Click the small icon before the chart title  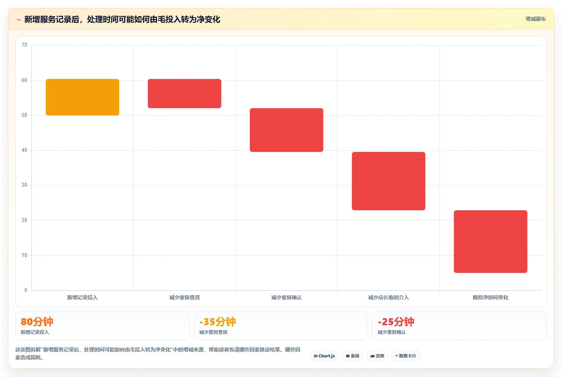[18, 20]
